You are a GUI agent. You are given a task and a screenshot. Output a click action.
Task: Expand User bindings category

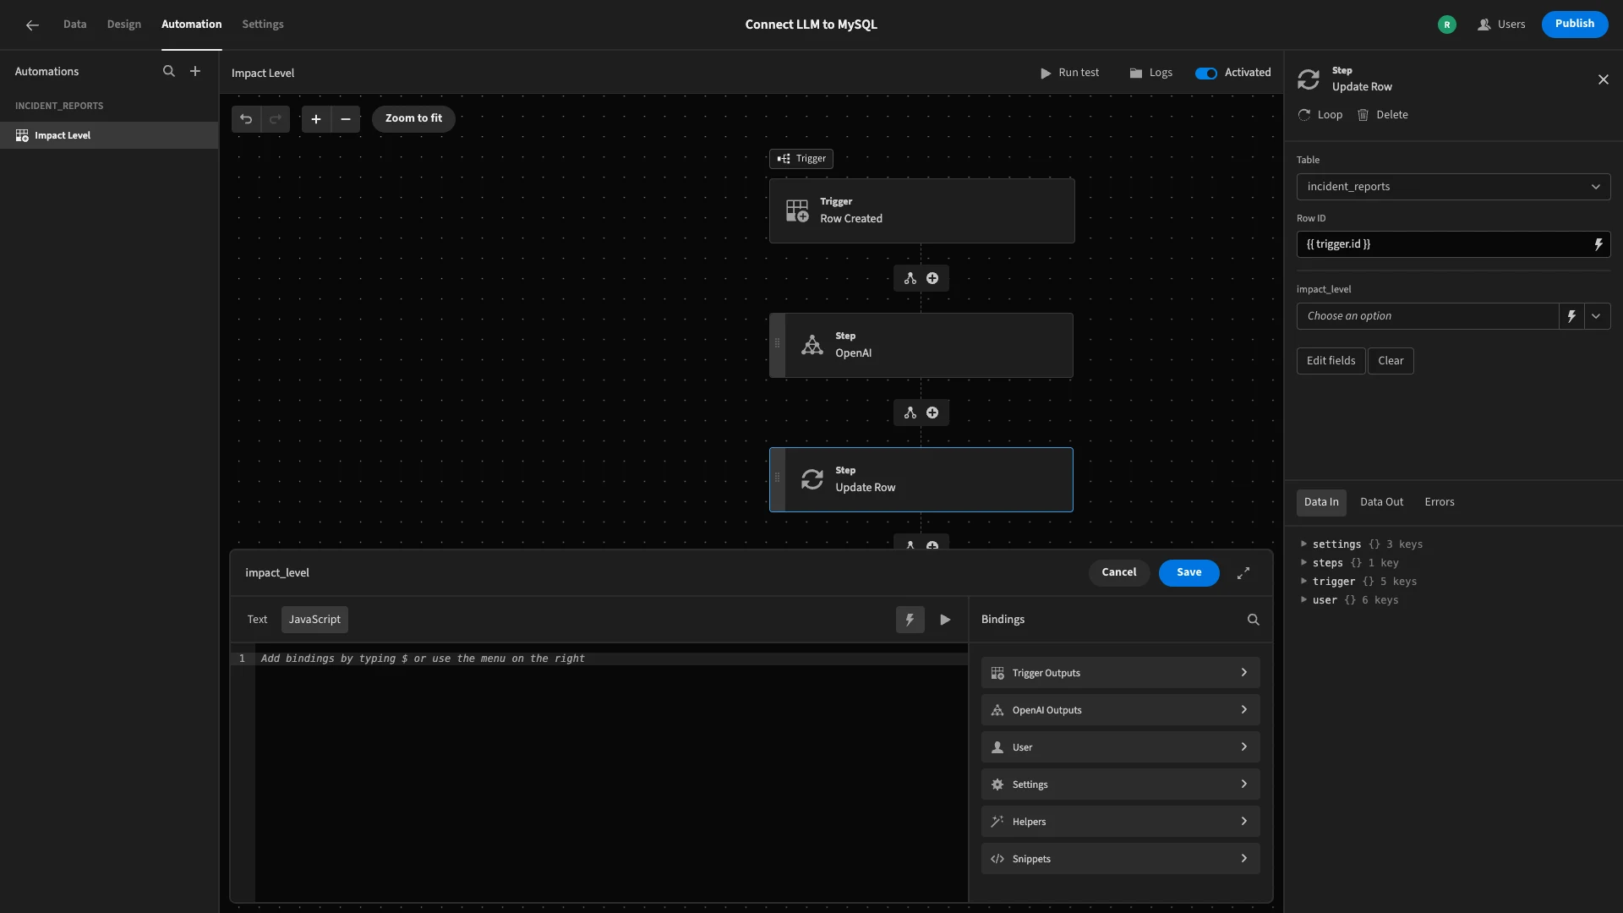1120,747
